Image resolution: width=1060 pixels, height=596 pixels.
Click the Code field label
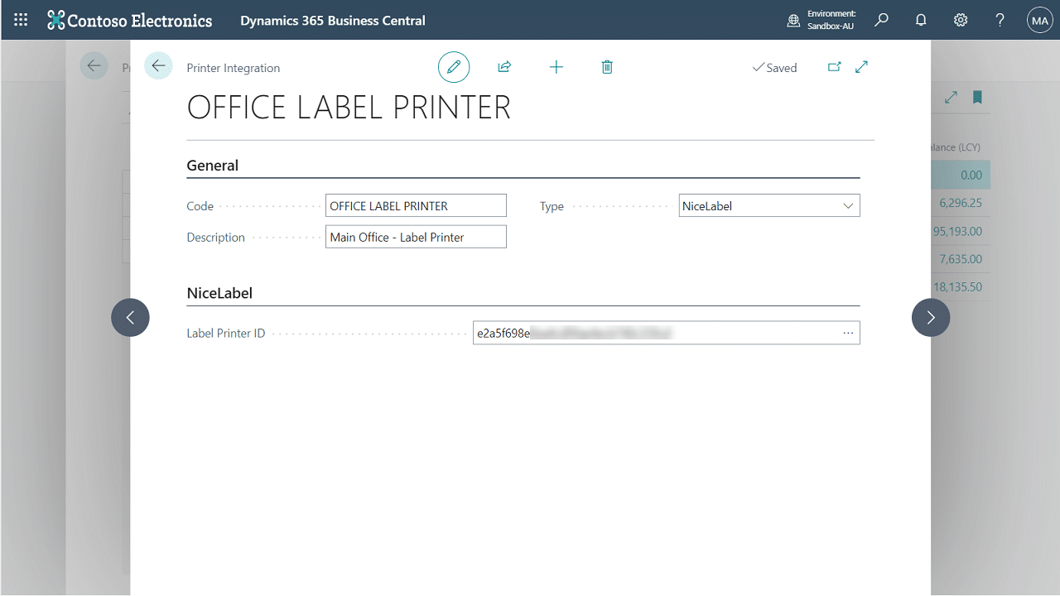pyautogui.click(x=200, y=206)
